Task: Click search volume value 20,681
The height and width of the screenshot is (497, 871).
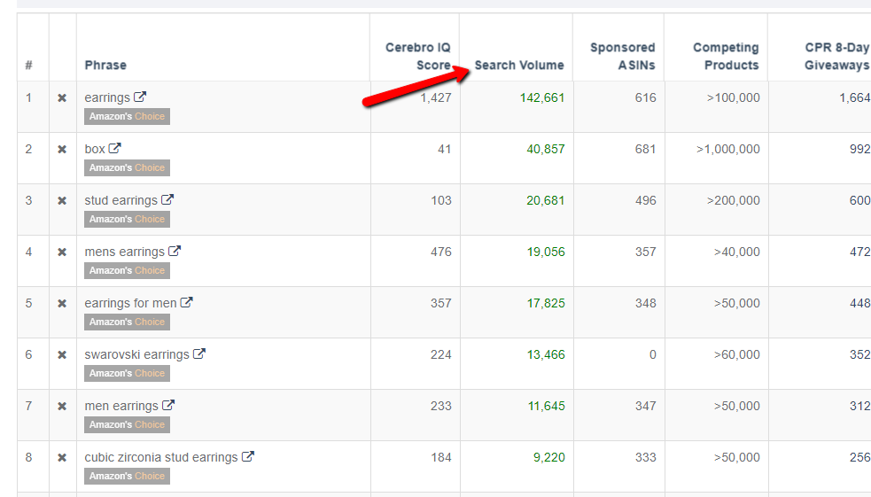Action: coord(546,200)
